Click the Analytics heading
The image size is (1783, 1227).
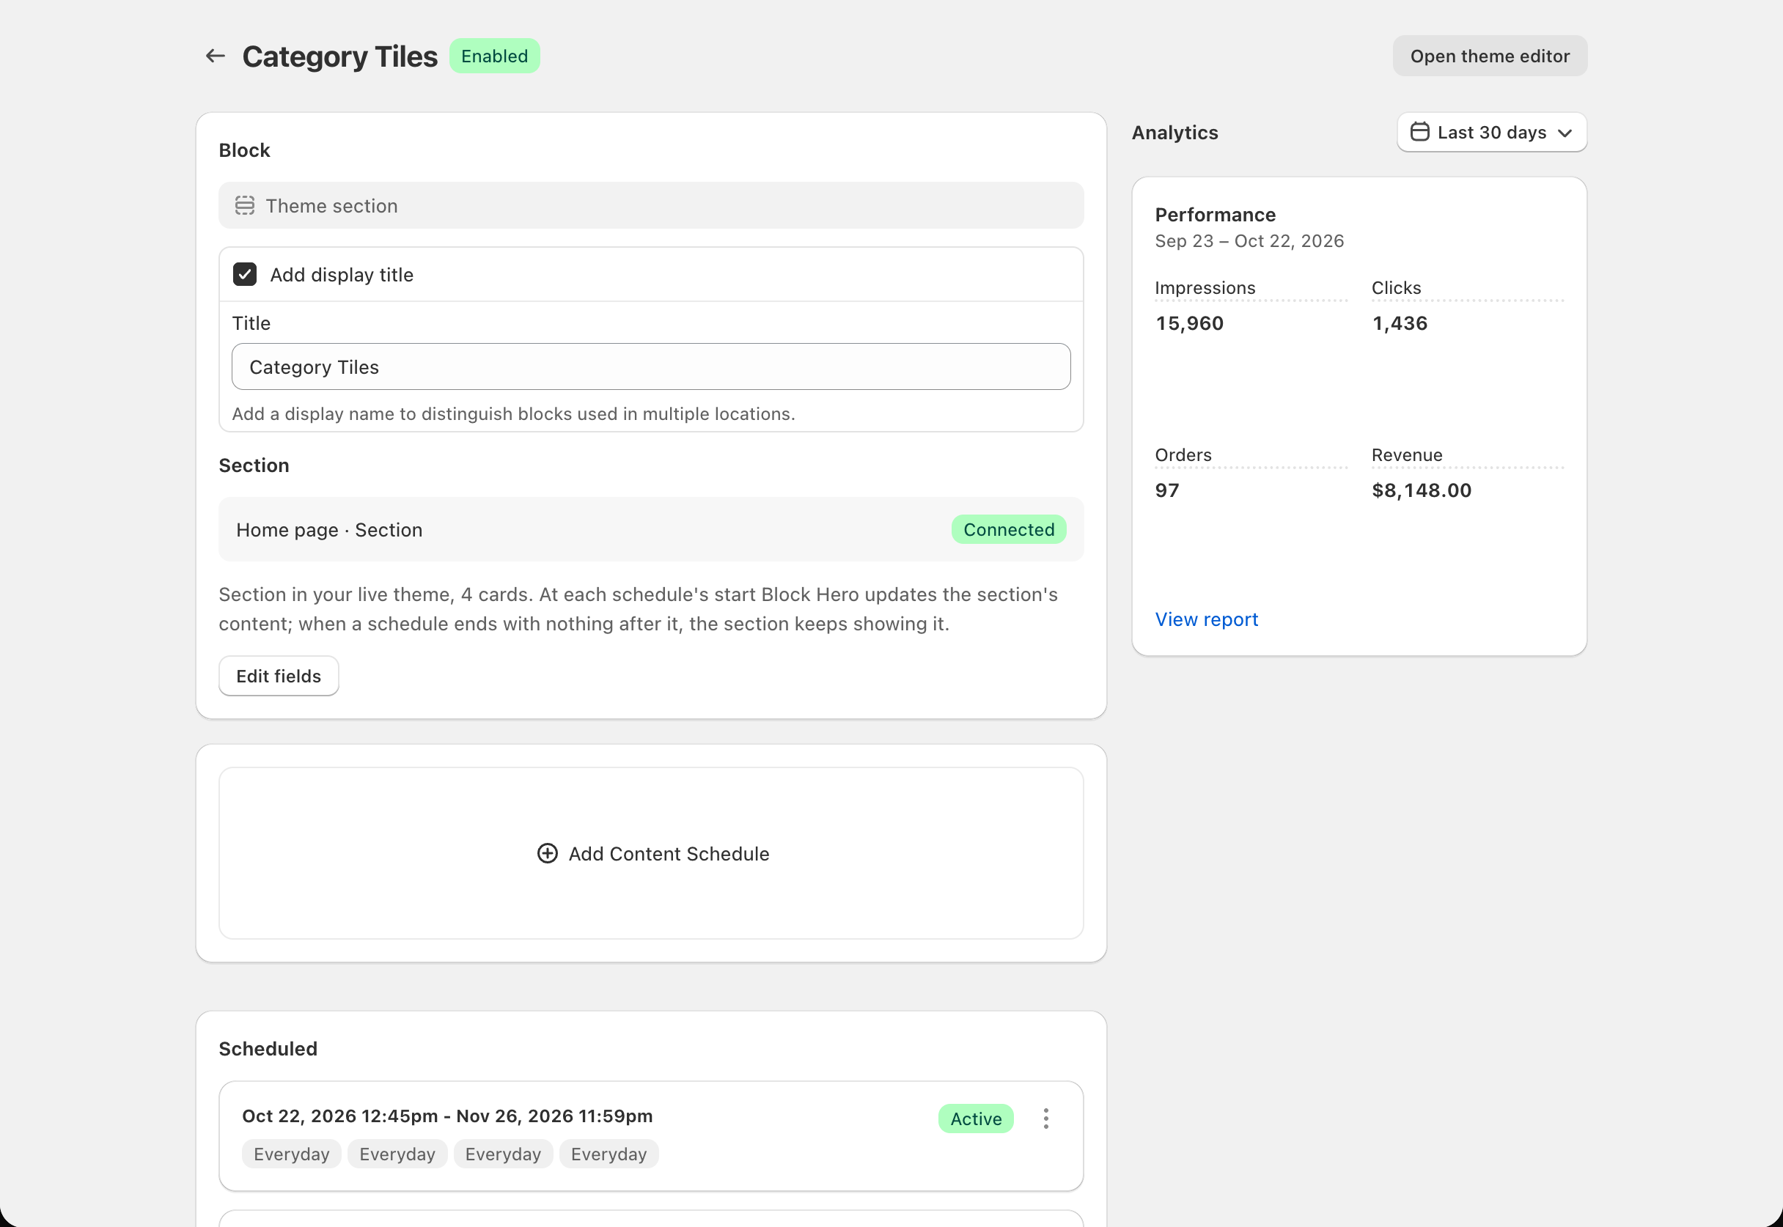click(x=1174, y=132)
